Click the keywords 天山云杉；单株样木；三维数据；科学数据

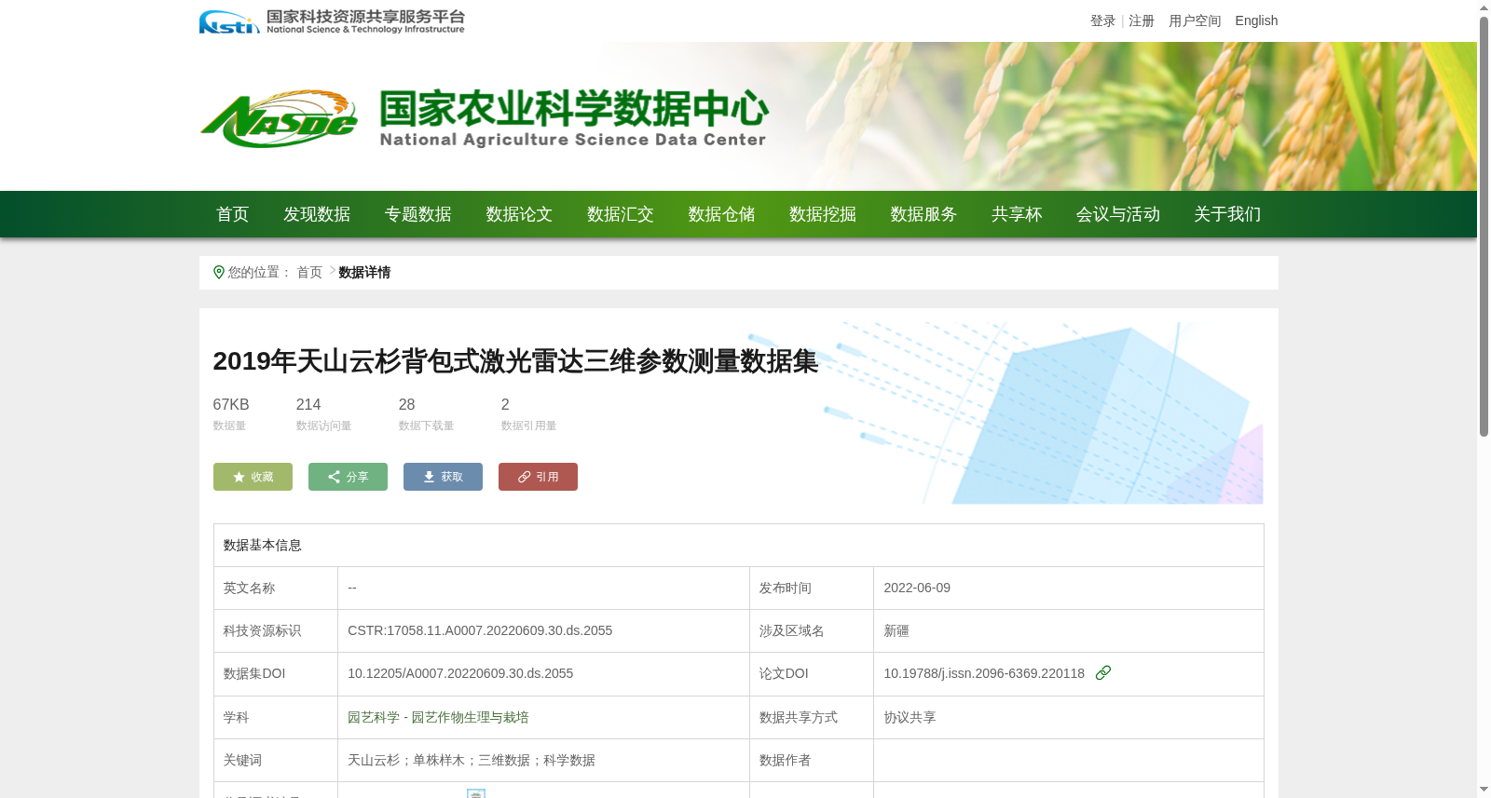tap(472, 760)
